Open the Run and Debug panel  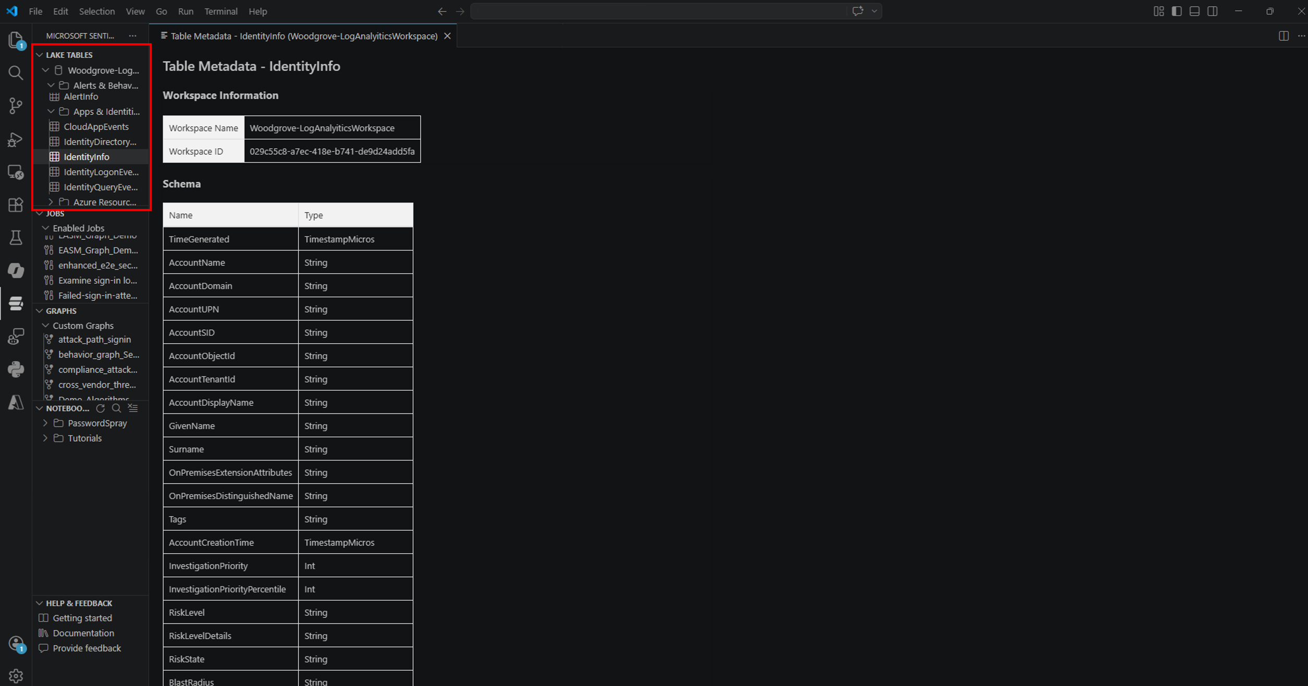tap(15, 139)
